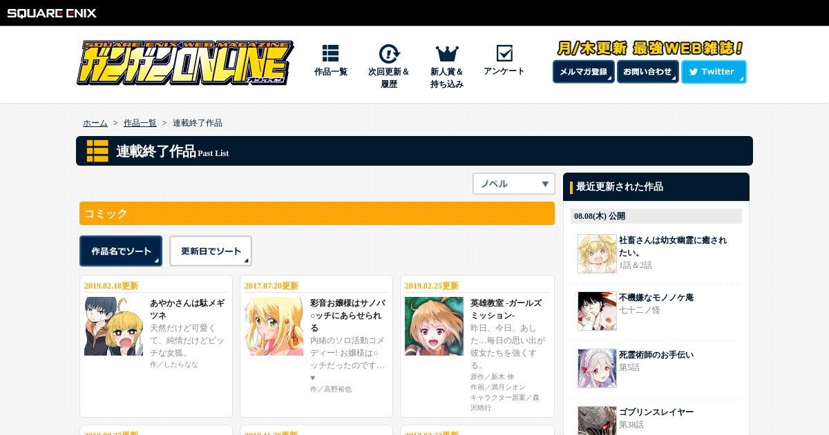Open the アンケート checkbox icon

(x=504, y=53)
